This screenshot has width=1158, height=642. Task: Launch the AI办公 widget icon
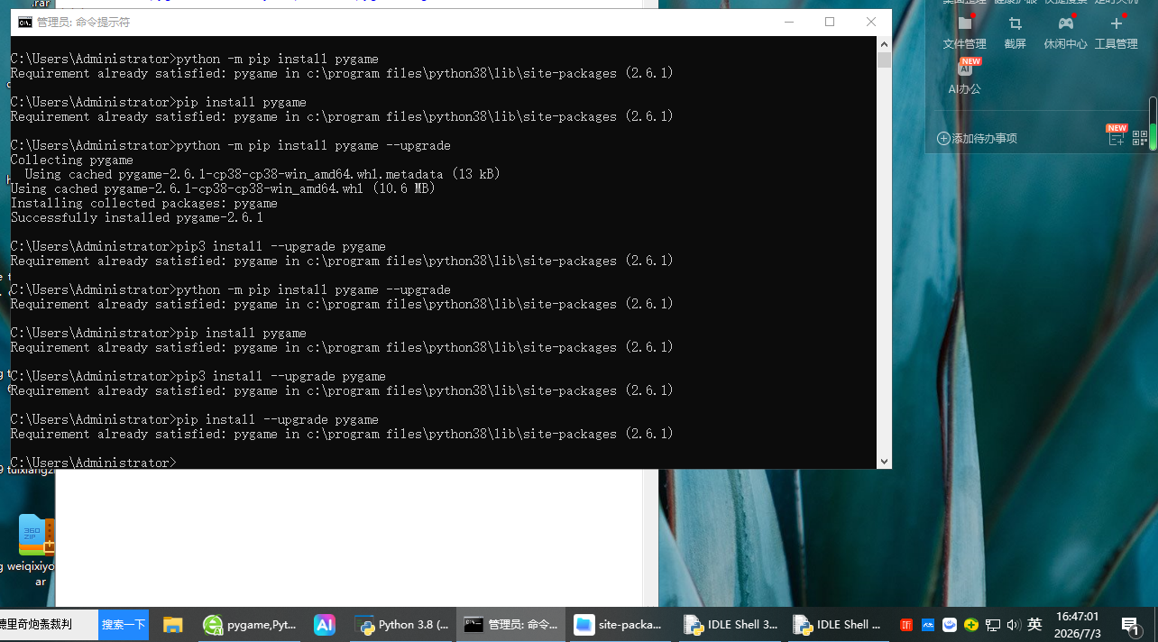click(x=964, y=78)
